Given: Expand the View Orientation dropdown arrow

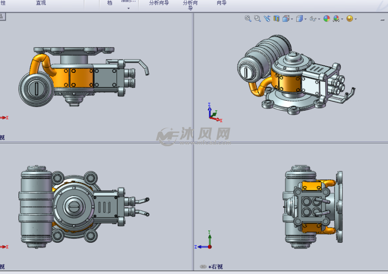Looking at the screenshot, I should tap(291, 19).
